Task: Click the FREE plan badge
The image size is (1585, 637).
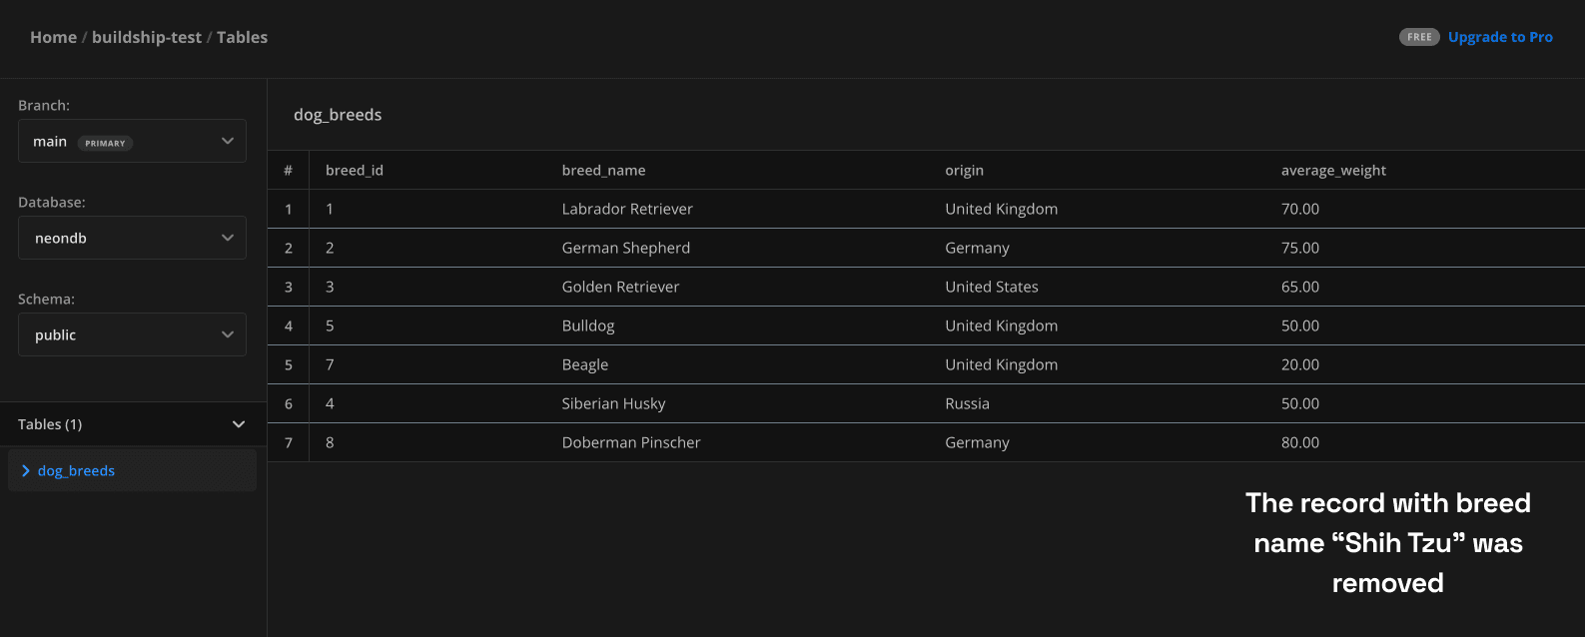Action: coord(1418,37)
